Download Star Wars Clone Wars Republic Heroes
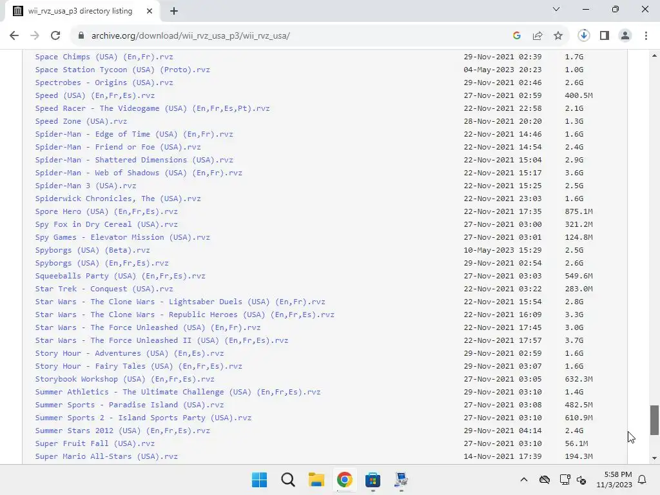The height and width of the screenshot is (495, 660). point(185,315)
